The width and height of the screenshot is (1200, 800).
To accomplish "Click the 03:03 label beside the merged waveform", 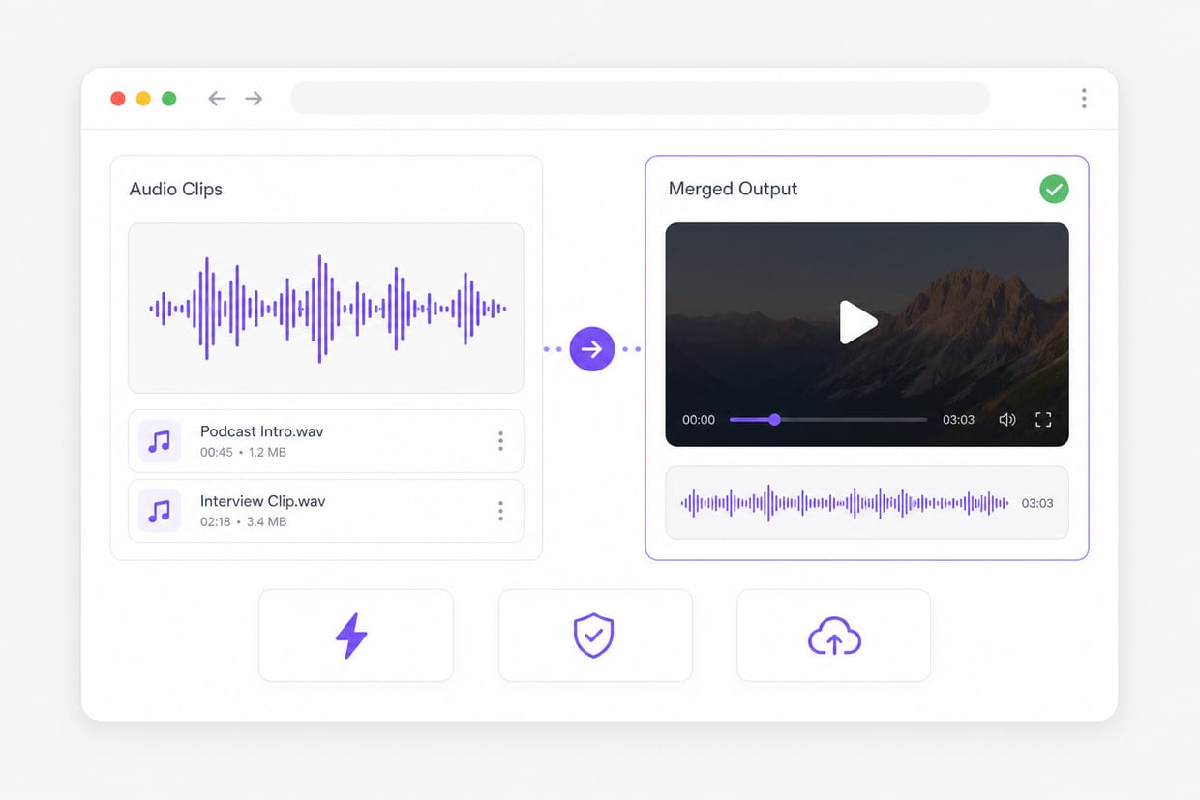I will [1037, 503].
